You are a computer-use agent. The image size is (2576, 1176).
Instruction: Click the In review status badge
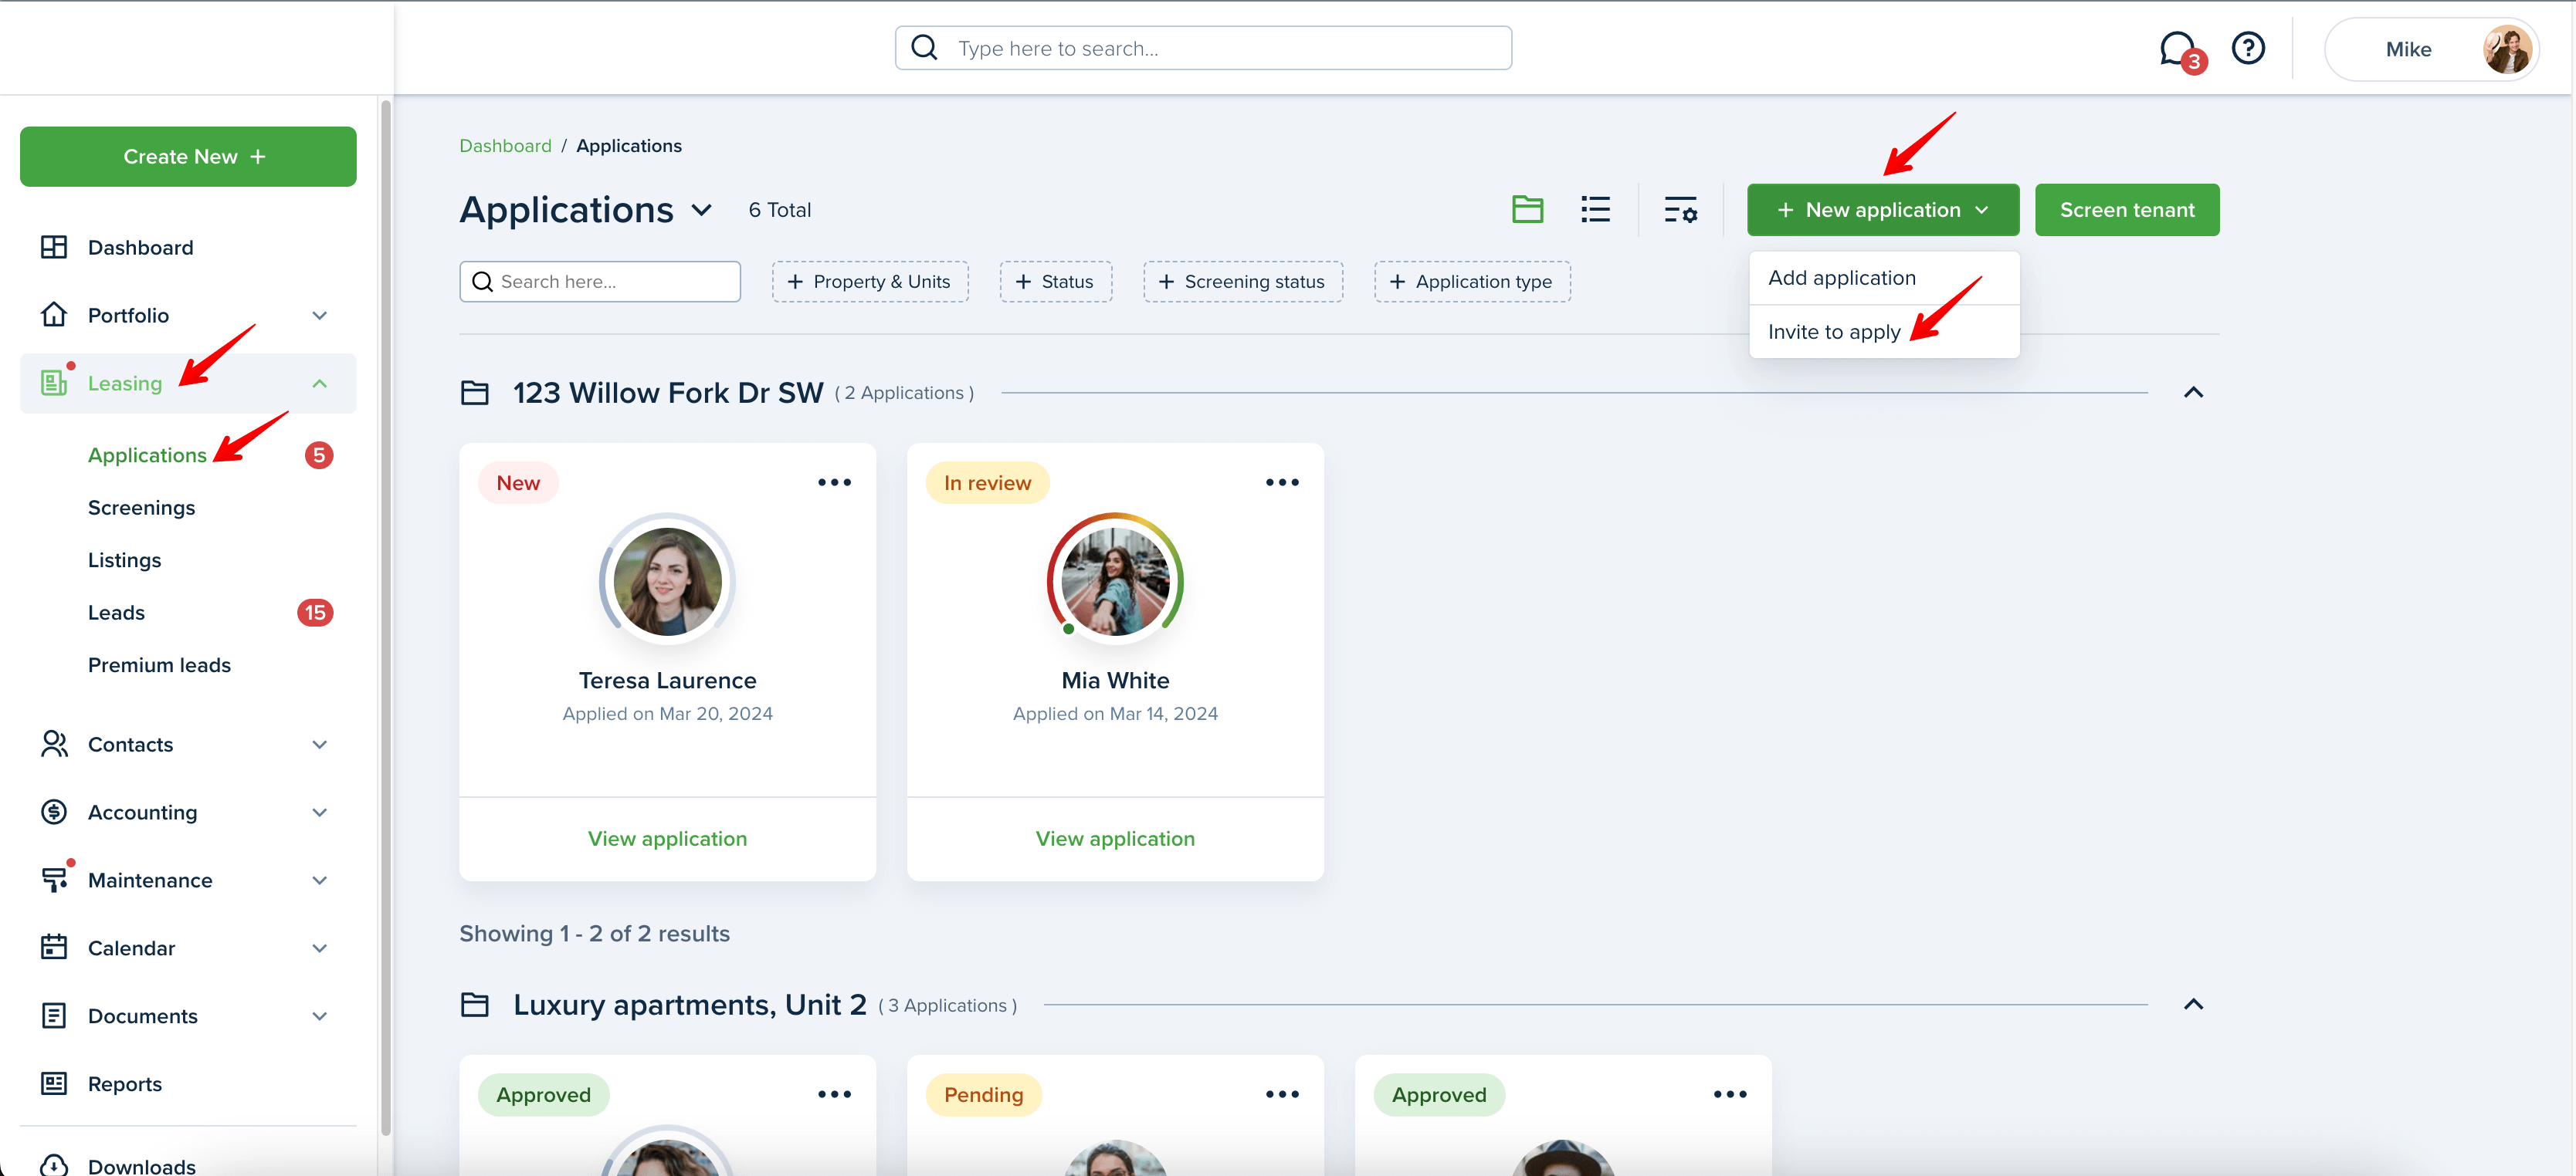pos(986,482)
